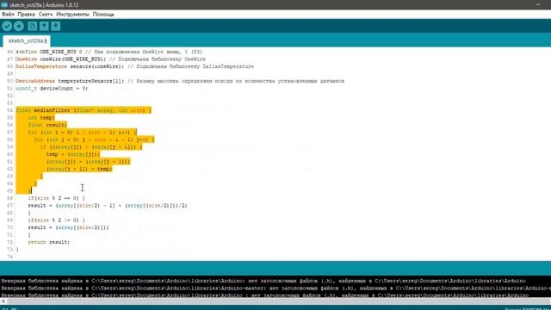The width and height of the screenshot is (551, 310).
Task: Click the '(array[j + 1]) = temp;' line
Action: 79,169
